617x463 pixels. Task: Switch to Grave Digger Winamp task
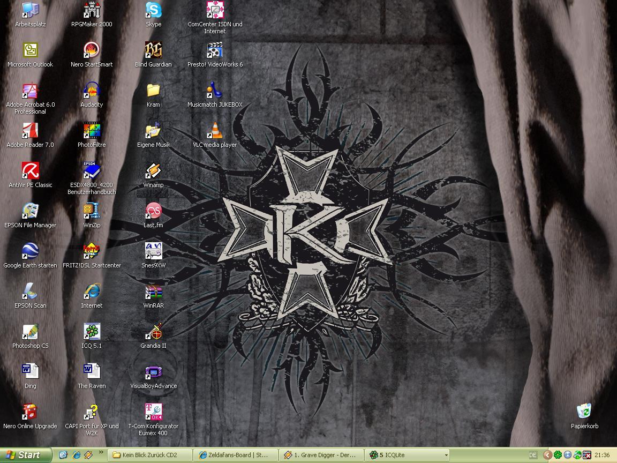pyautogui.click(x=321, y=455)
